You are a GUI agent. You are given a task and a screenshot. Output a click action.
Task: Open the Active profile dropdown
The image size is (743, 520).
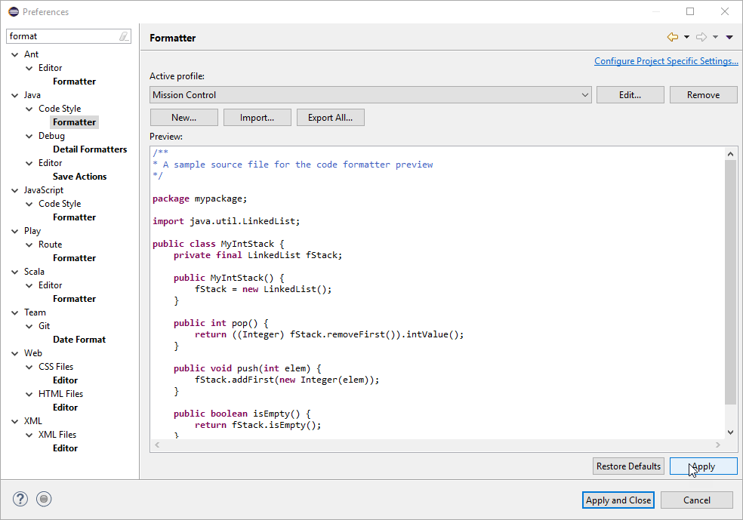point(371,95)
